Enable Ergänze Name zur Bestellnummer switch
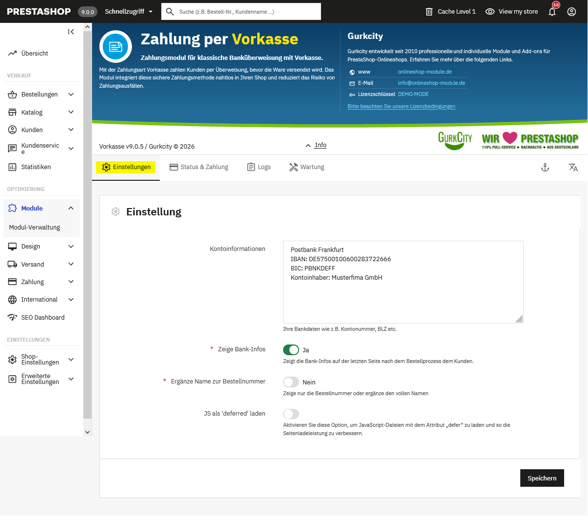Image resolution: width=588 pixels, height=516 pixels. [291, 382]
